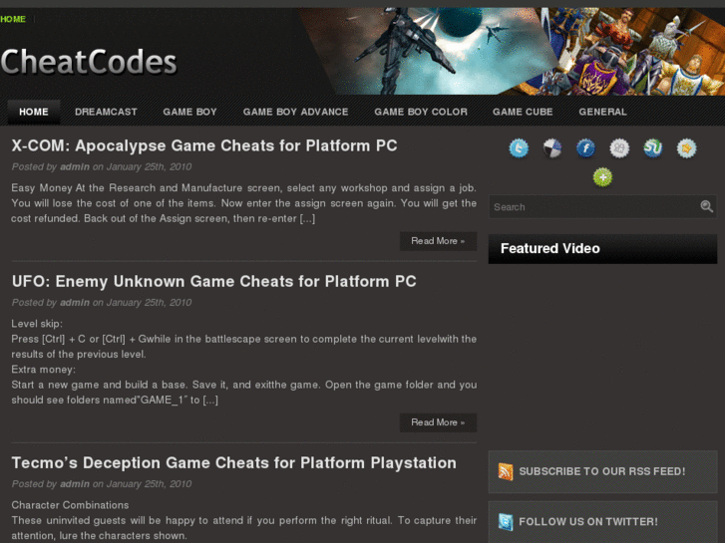
Task: Open X-COM: Apocalypse cheats post title
Action: pyautogui.click(x=204, y=145)
